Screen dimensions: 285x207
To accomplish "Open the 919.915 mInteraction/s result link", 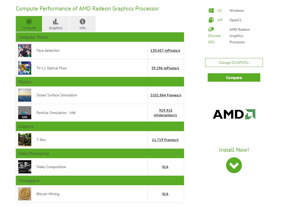I will point(165,113).
